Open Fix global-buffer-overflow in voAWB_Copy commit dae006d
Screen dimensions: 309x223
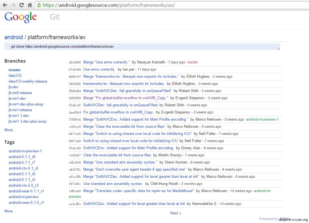[118, 112]
